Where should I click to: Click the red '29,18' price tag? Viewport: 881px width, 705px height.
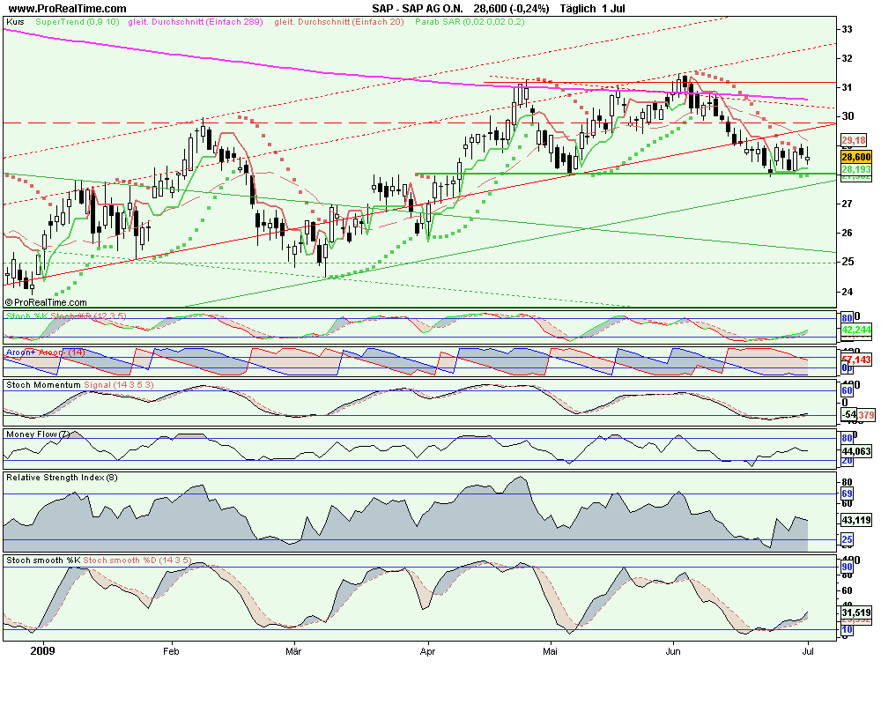(854, 140)
